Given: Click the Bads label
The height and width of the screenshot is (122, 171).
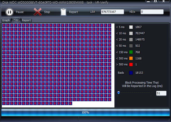Looking at the screenshot, I should click(x=121, y=73).
